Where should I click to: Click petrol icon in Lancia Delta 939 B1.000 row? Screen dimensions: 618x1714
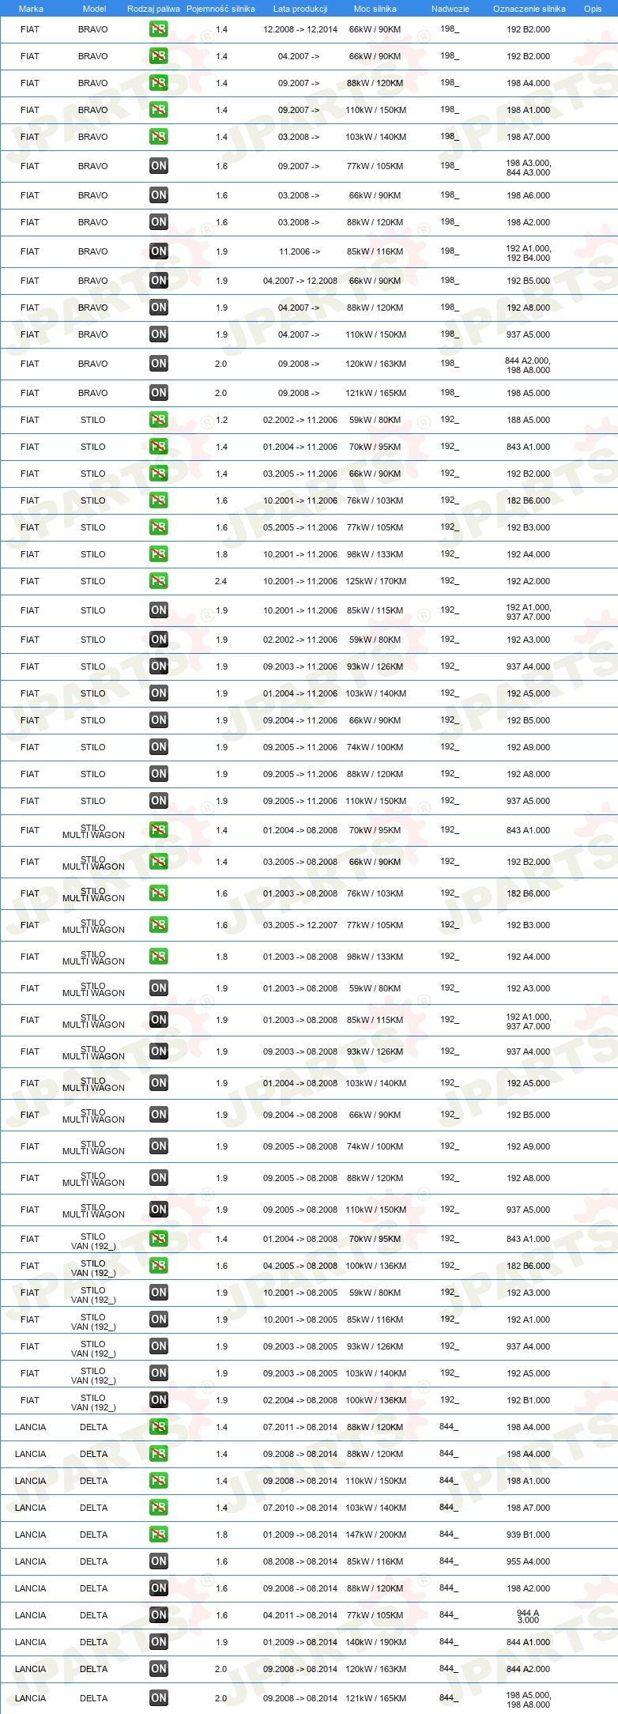[x=159, y=1535]
